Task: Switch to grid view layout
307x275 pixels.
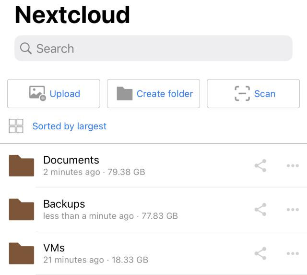Action: click(x=16, y=126)
